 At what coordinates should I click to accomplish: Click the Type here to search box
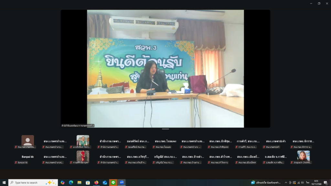[29, 182]
